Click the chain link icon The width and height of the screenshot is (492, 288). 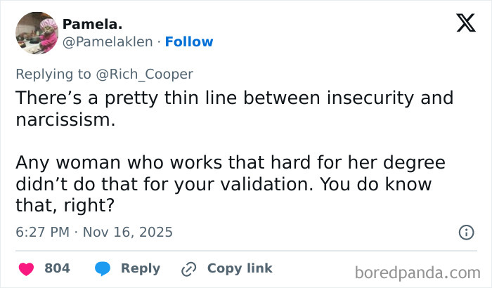188,268
